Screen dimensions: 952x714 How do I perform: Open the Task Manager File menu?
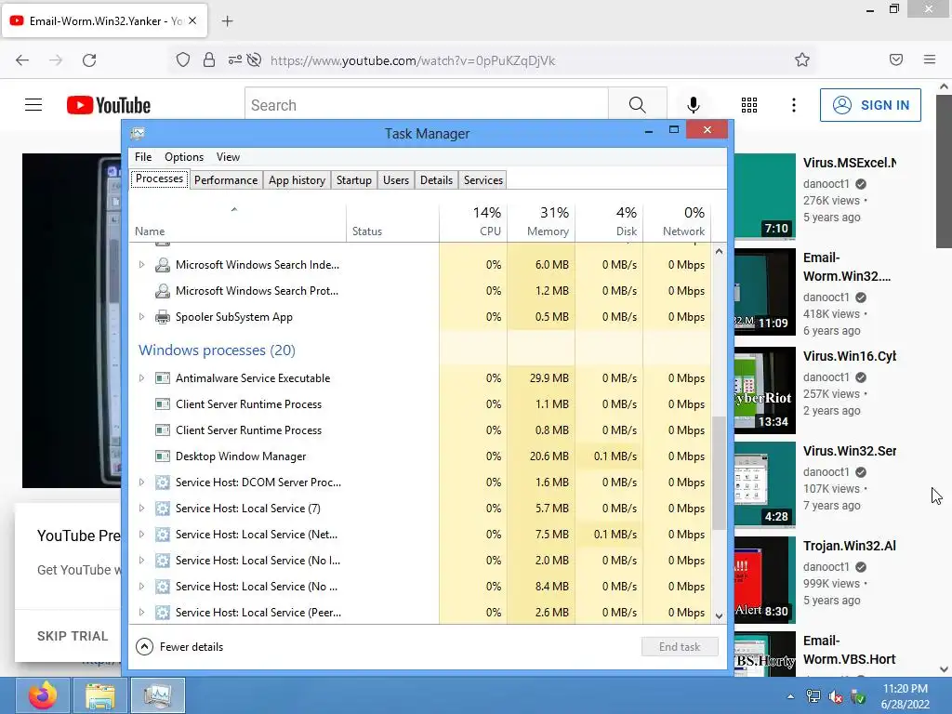(x=143, y=156)
